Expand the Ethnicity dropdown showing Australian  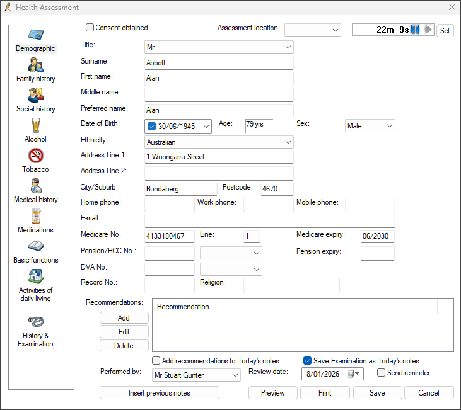click(219, 142)
